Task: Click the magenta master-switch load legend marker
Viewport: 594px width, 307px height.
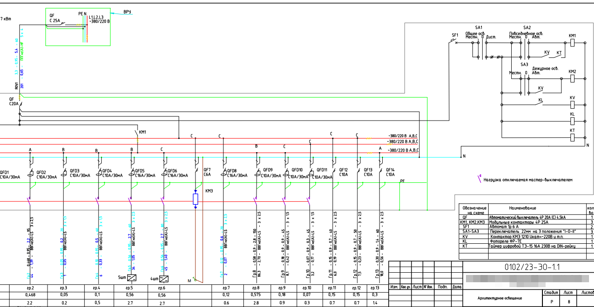Action: coord(480,179)
